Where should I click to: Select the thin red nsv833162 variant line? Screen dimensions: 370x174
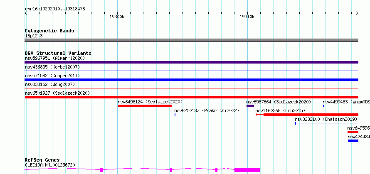click(x=191, y=88)
